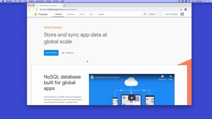This screenshot has height=119, width=212.
Task: Open the Support navigation tab
Action: (101, 14)
